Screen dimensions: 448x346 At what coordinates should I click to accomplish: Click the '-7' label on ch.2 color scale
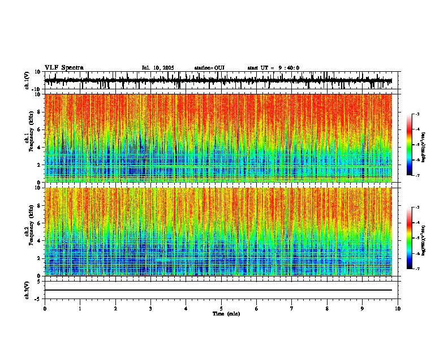[417, 269]
